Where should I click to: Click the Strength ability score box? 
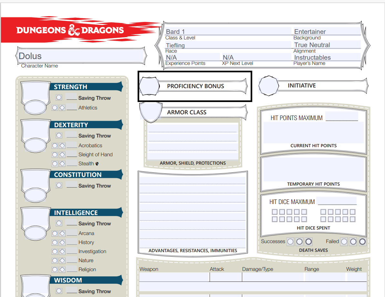pos(36,92)
